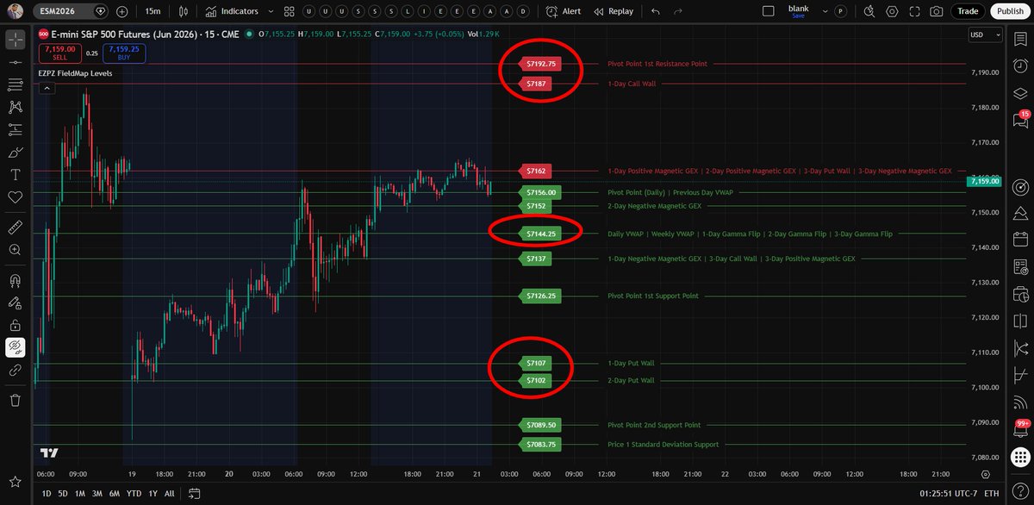The image size is (1034, 505).
Task: Open the Trade panel button
Action: coord(969,11)
